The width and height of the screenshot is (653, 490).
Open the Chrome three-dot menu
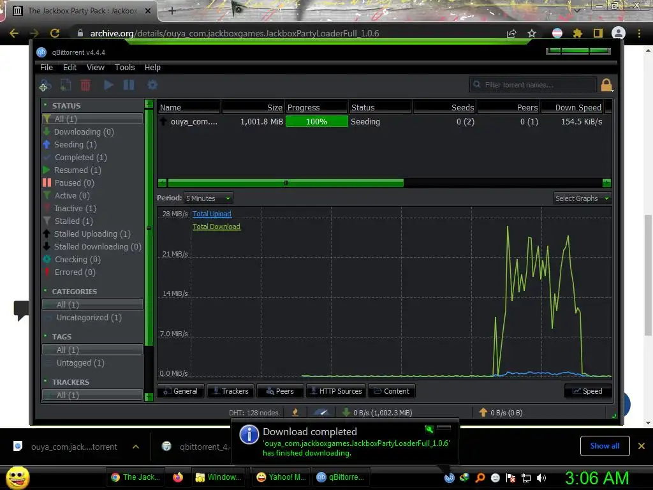[x=639, y=33]
